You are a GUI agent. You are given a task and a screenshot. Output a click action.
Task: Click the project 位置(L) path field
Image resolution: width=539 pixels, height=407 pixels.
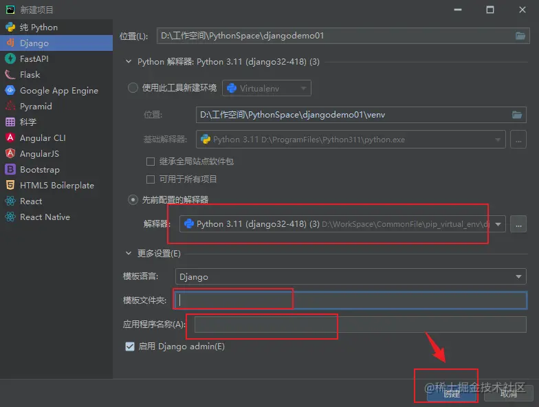(343, 36)
